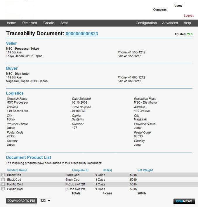The height and width of the screenshot is (207, 198).
Task: Sort by the Unit(s) column header
Action: (x=107, y=170)
